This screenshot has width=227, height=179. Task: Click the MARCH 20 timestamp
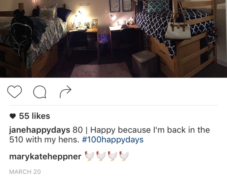[x=25, y=172]
